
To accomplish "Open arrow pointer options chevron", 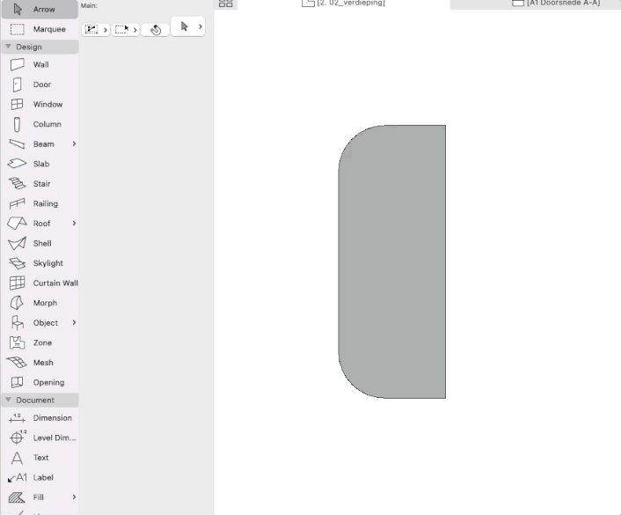I will point(200,26).
